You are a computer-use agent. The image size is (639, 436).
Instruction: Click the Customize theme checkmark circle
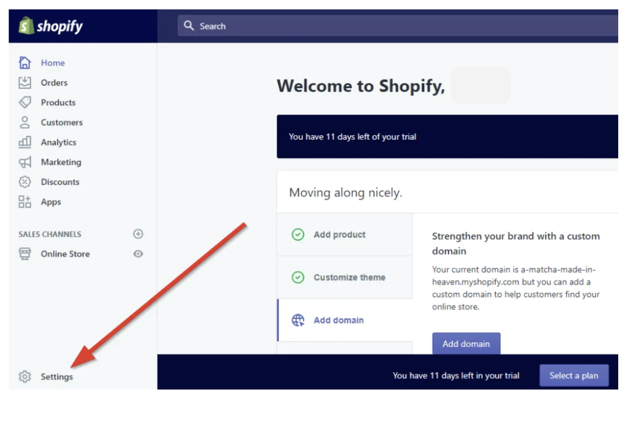pyautogui.click(x=298, y=278)
